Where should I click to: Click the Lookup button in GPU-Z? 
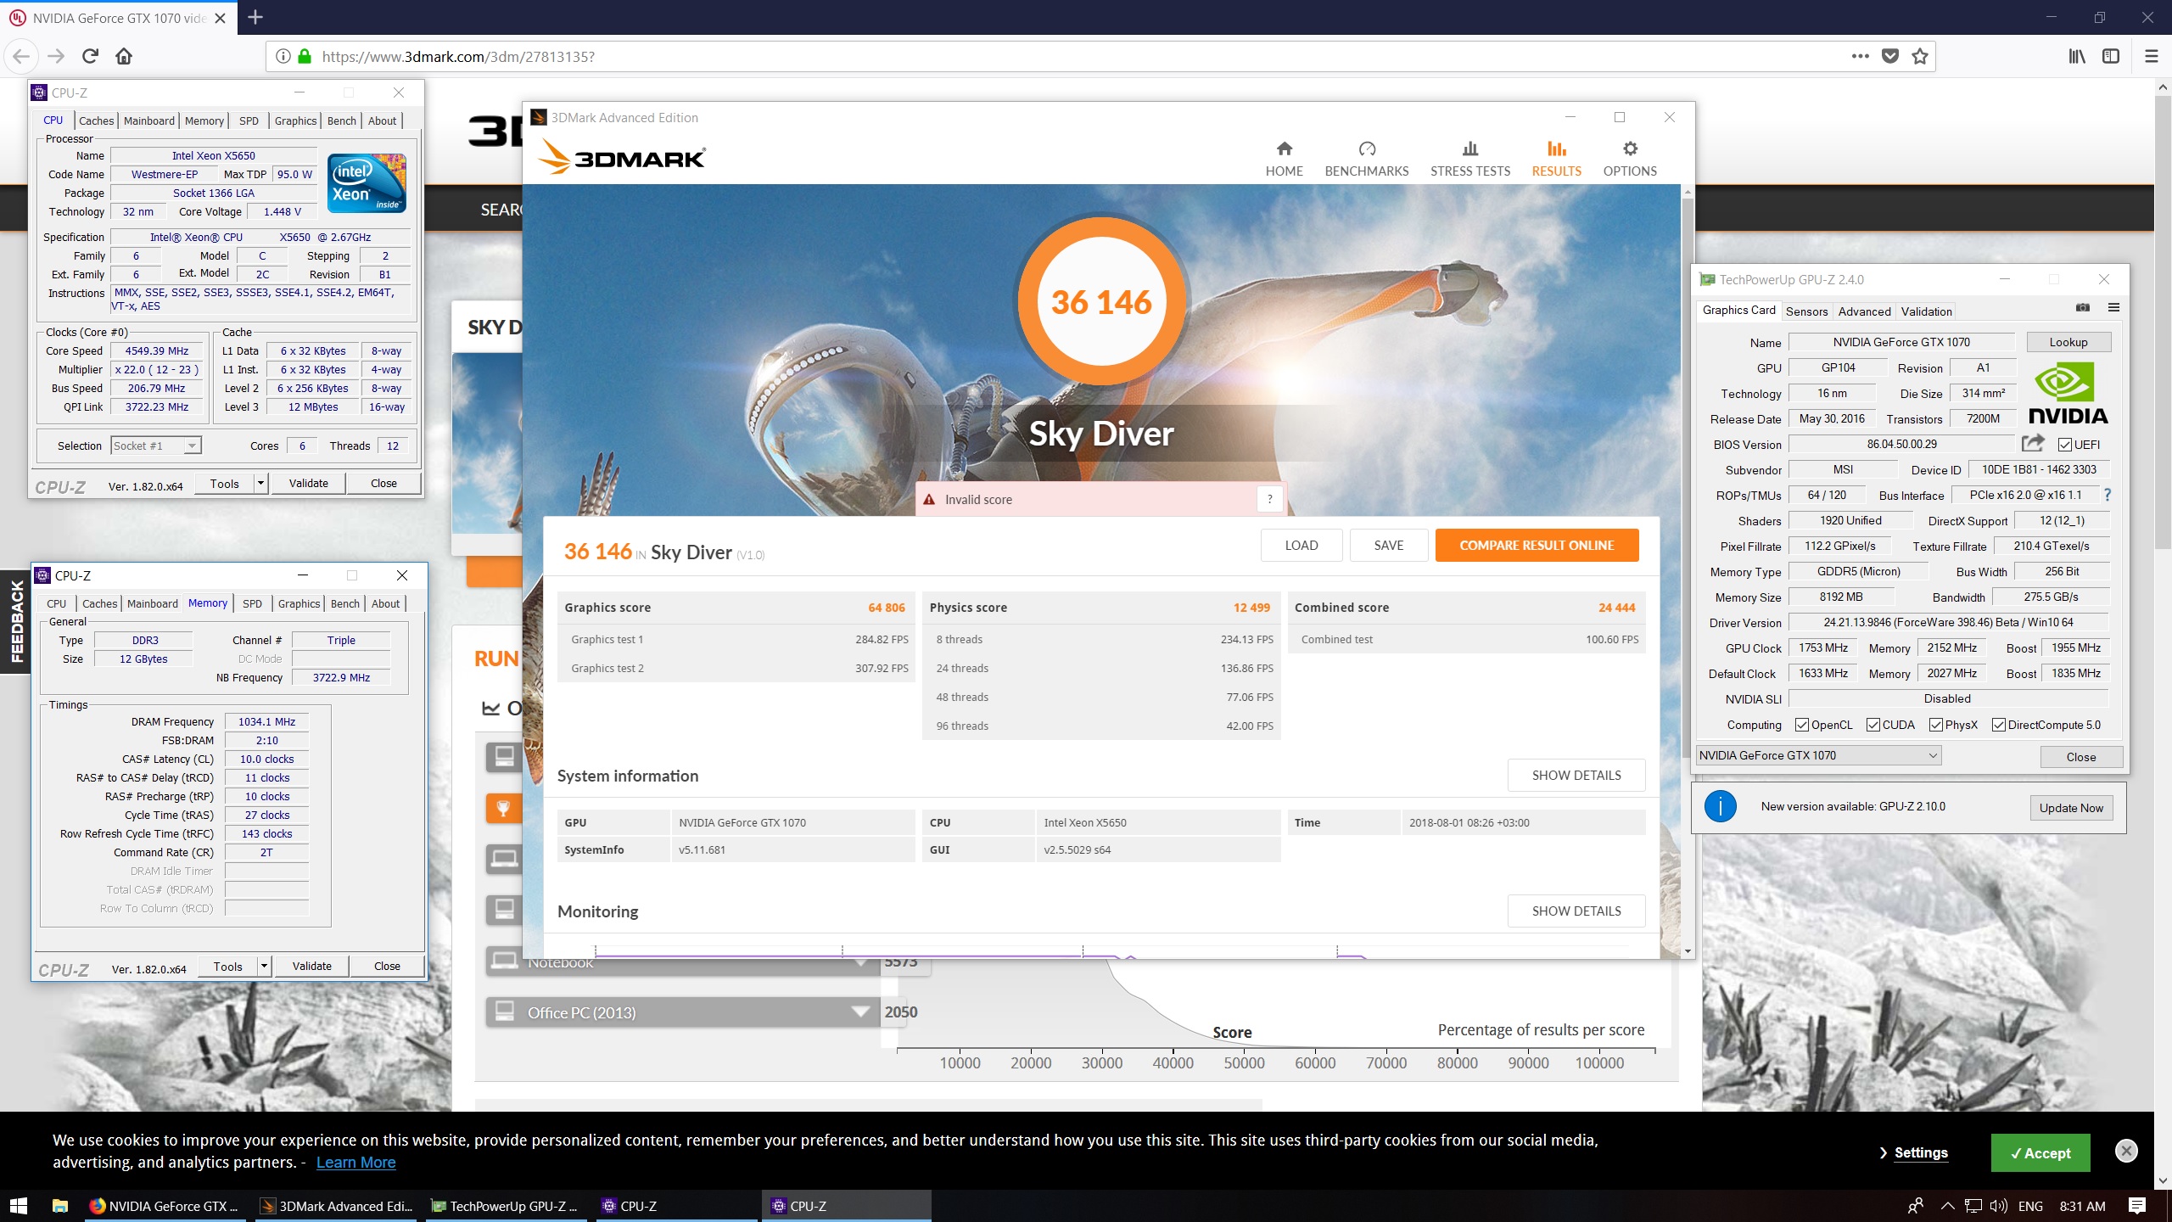[2068, 342]
